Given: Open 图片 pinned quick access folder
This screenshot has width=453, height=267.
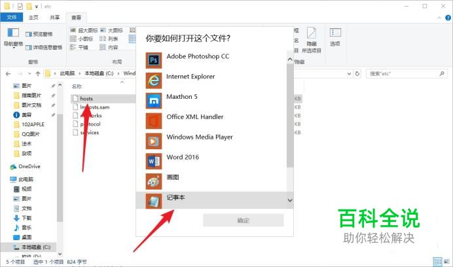Looking at the screenshot, I should click(x=26, y=86).
